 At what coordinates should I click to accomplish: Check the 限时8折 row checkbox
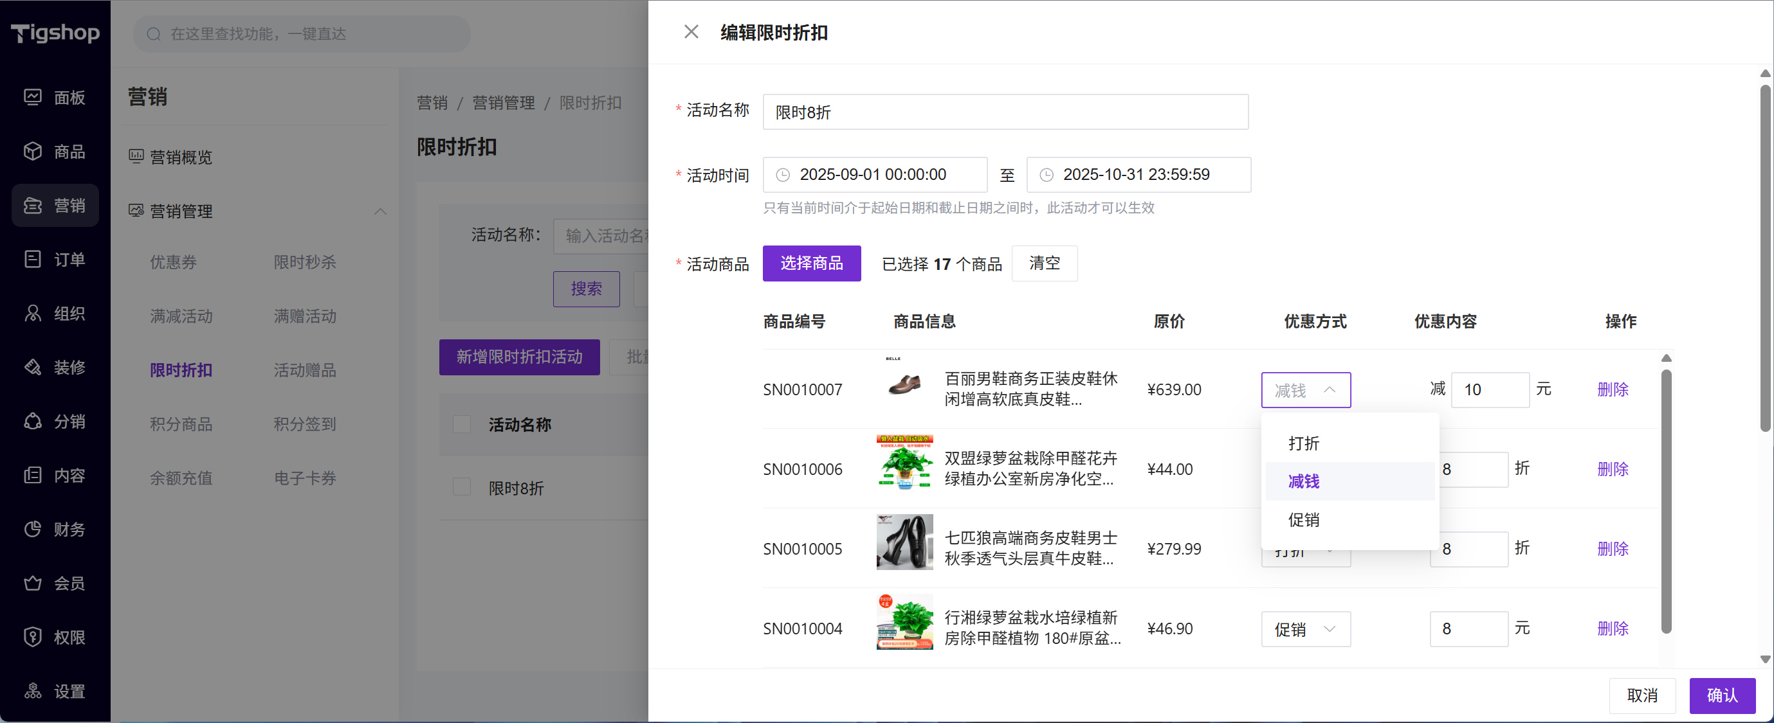(461, 488)
